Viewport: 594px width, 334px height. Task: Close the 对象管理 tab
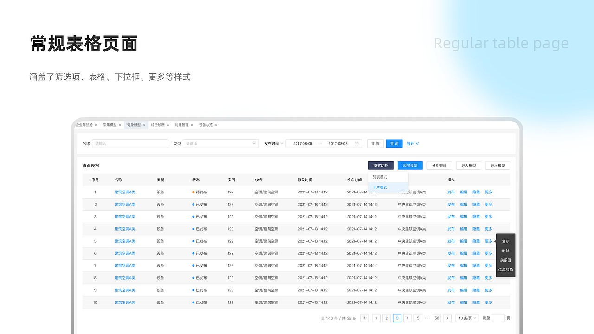point(192,125)
